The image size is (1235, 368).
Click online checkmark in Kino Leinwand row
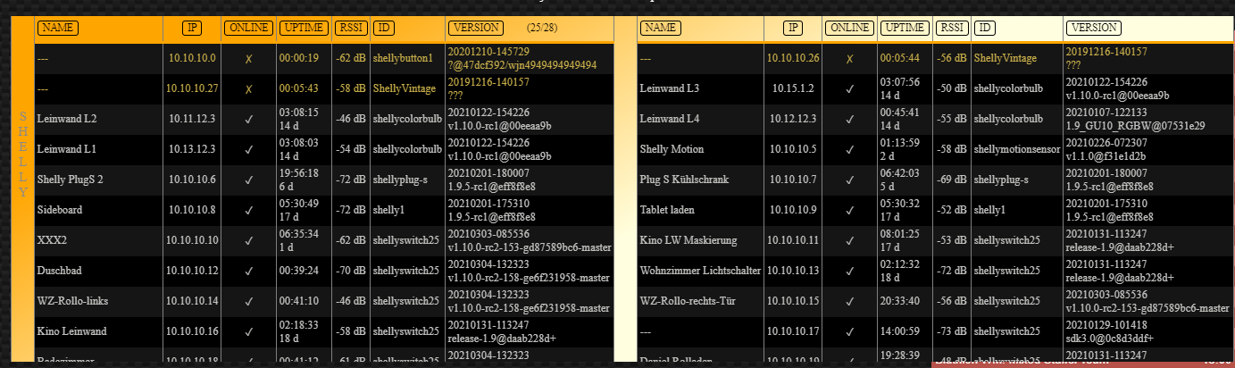[x=248, y=331]
